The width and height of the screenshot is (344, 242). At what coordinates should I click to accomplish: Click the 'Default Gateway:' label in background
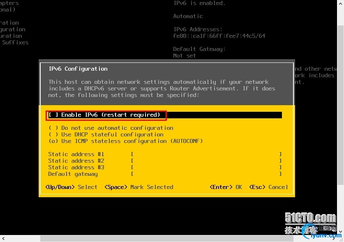pos(199,49)
